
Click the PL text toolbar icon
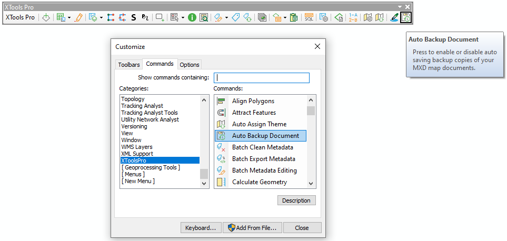[145, 17]
